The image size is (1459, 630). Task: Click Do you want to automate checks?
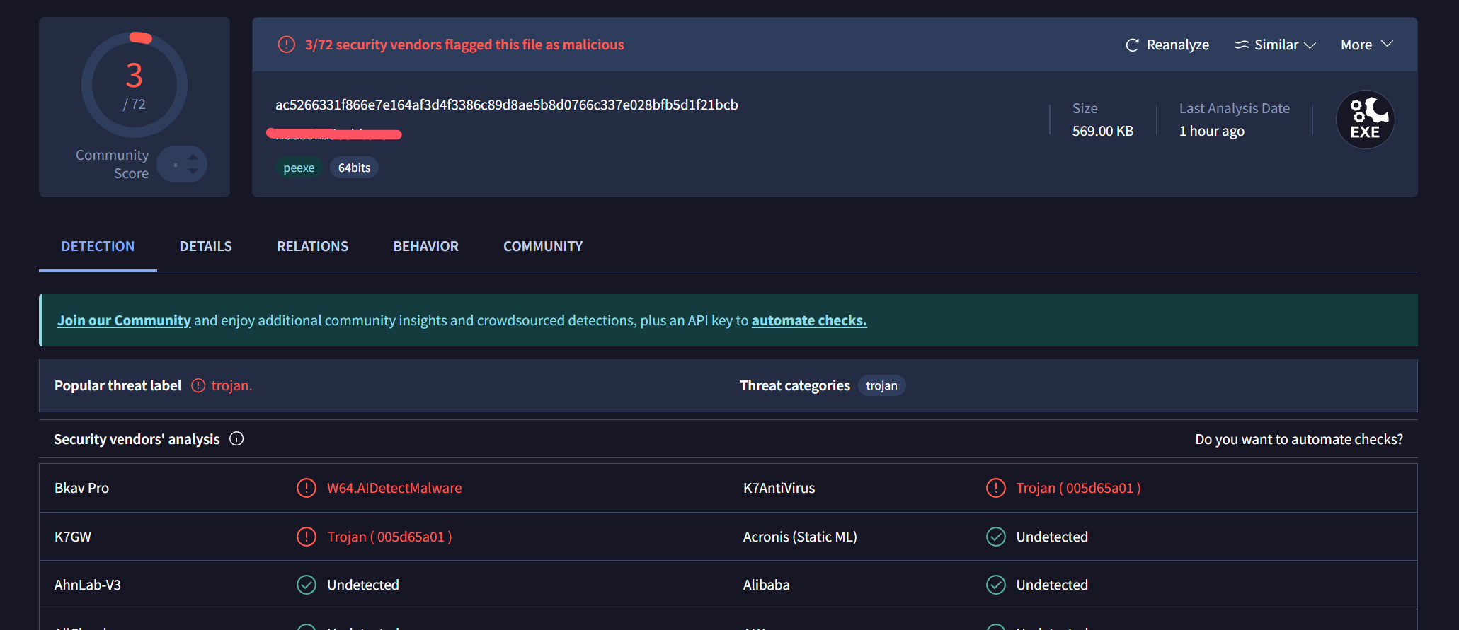tap(1299, 439)
